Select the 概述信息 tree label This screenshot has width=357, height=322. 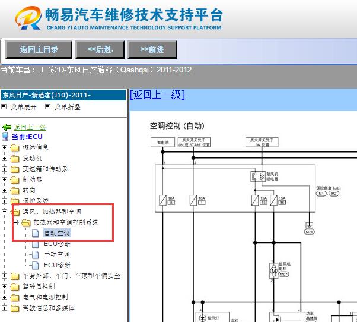coord(36,147)
